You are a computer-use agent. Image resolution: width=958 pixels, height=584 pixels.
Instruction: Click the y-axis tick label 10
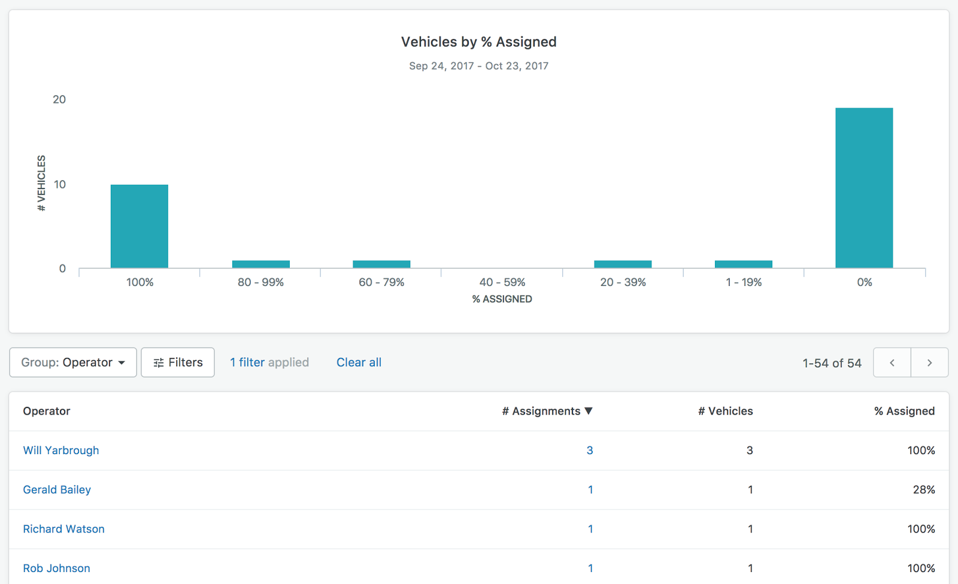pyautogui.click(x=60, y=184)
